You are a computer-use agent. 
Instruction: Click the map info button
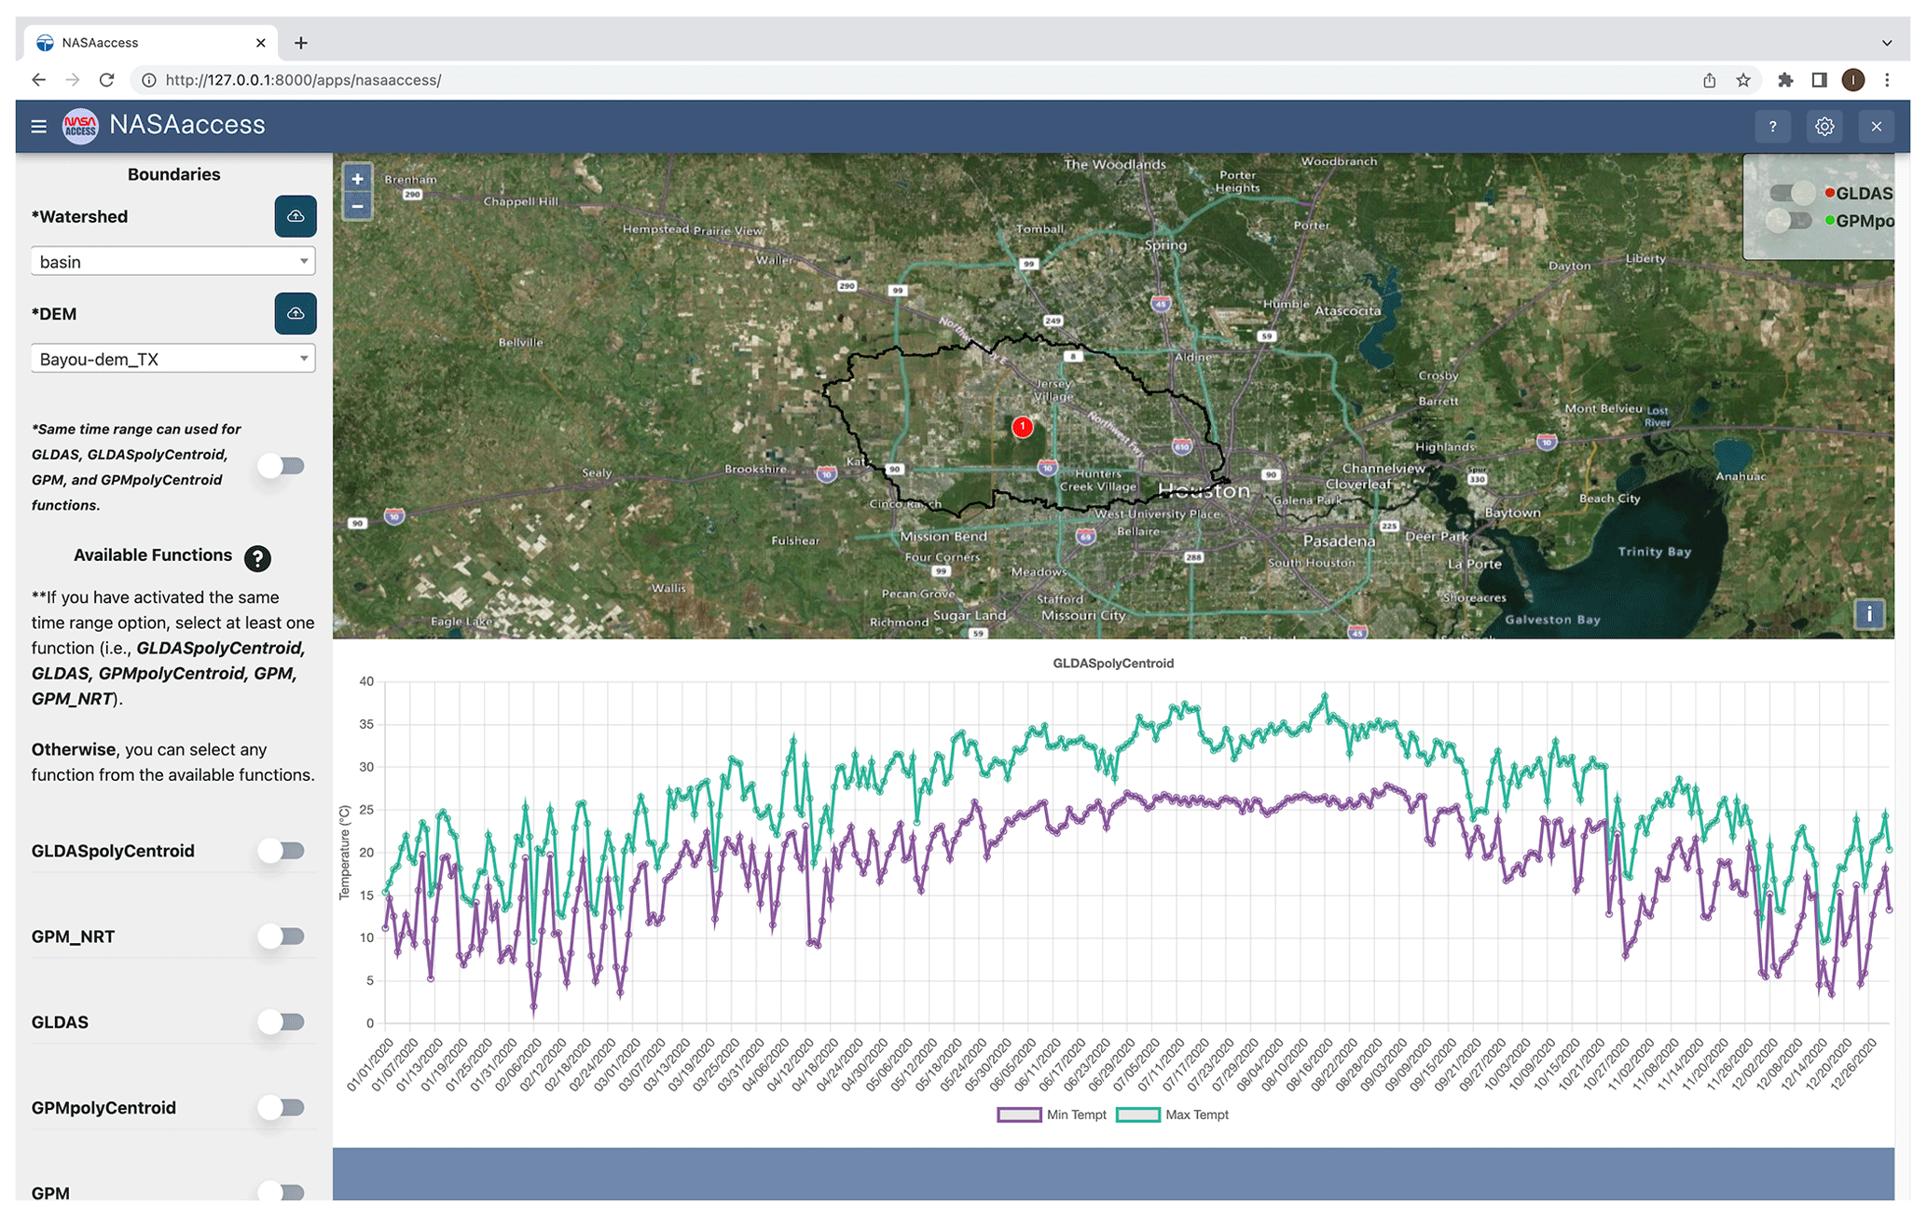pyautogui.click(x=1868, y=614)
